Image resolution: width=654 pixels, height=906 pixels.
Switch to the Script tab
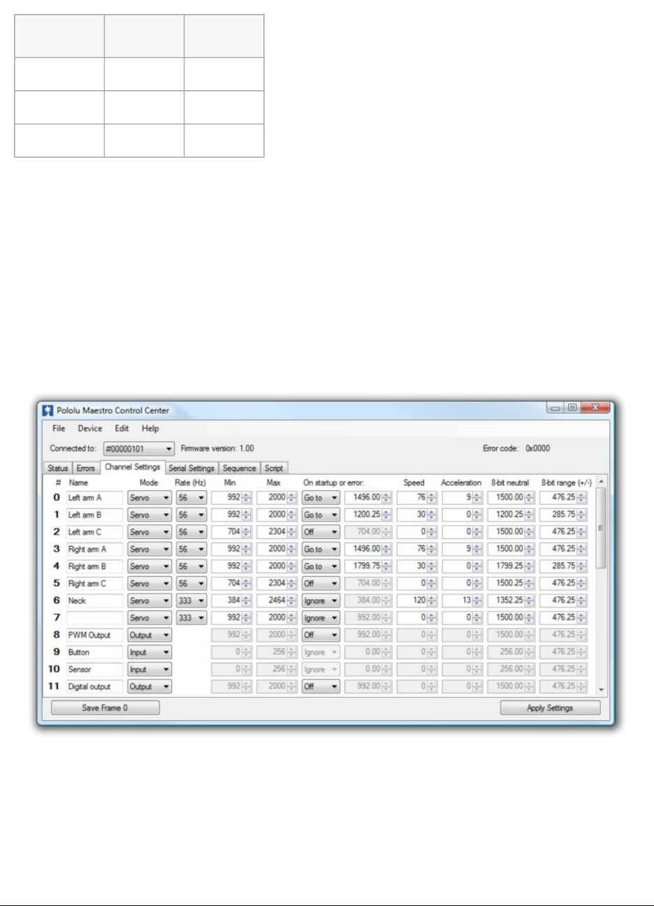(274, 468)
